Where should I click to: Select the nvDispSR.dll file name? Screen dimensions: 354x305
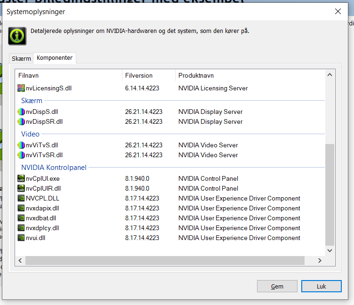coord(44,122)
